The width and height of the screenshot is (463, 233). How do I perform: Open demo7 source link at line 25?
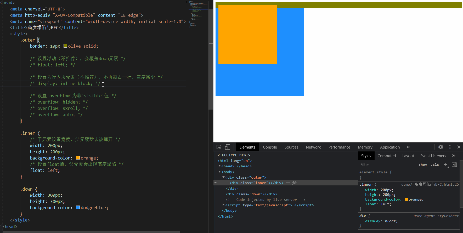click(x=430, y=184)
